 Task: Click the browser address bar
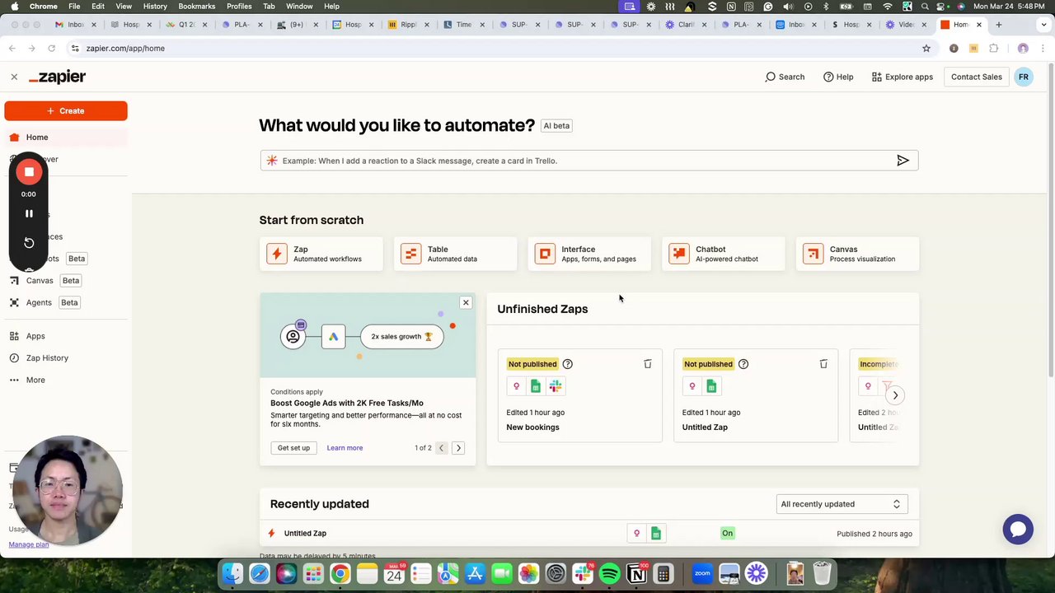495,49
